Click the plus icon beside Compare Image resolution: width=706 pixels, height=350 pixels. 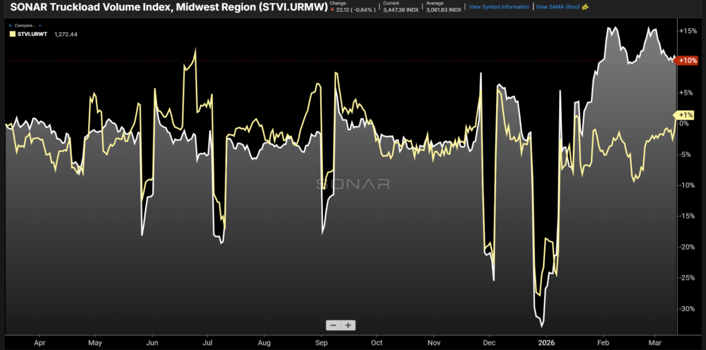[11, 26]
